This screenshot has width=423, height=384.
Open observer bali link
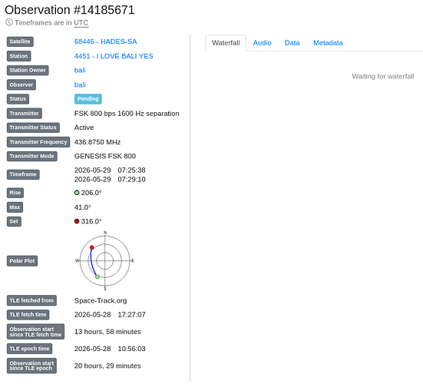coord(80,84)
